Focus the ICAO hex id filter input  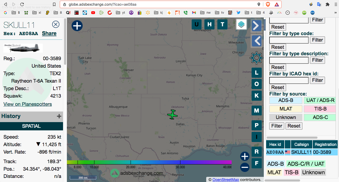289,80
